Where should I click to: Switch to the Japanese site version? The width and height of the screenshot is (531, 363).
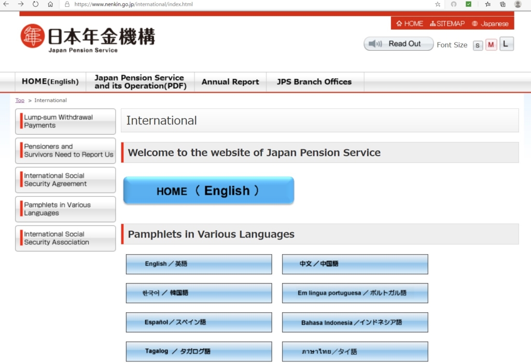pyautogui.click(x=490, y=23)
